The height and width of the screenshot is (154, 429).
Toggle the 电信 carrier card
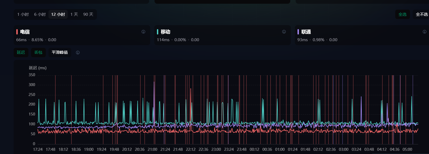click(82, 35)
